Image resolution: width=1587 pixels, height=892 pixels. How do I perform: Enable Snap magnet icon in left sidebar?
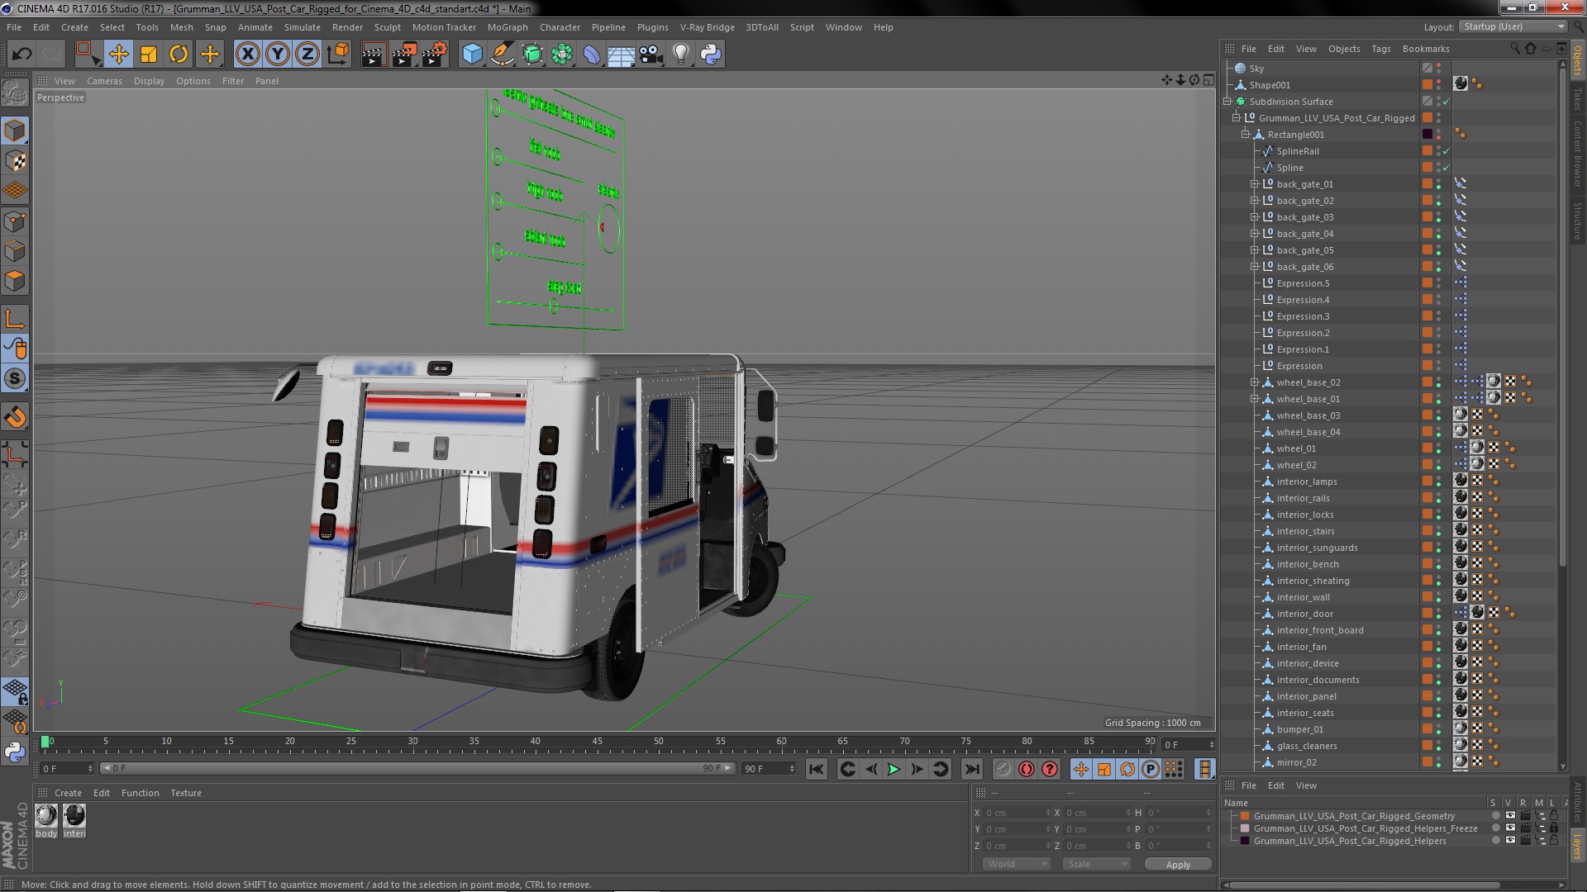(x=15, y=417)
